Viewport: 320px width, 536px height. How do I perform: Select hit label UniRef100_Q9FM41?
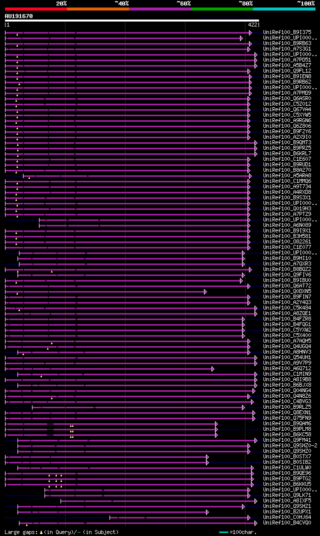tap(287, 440)
